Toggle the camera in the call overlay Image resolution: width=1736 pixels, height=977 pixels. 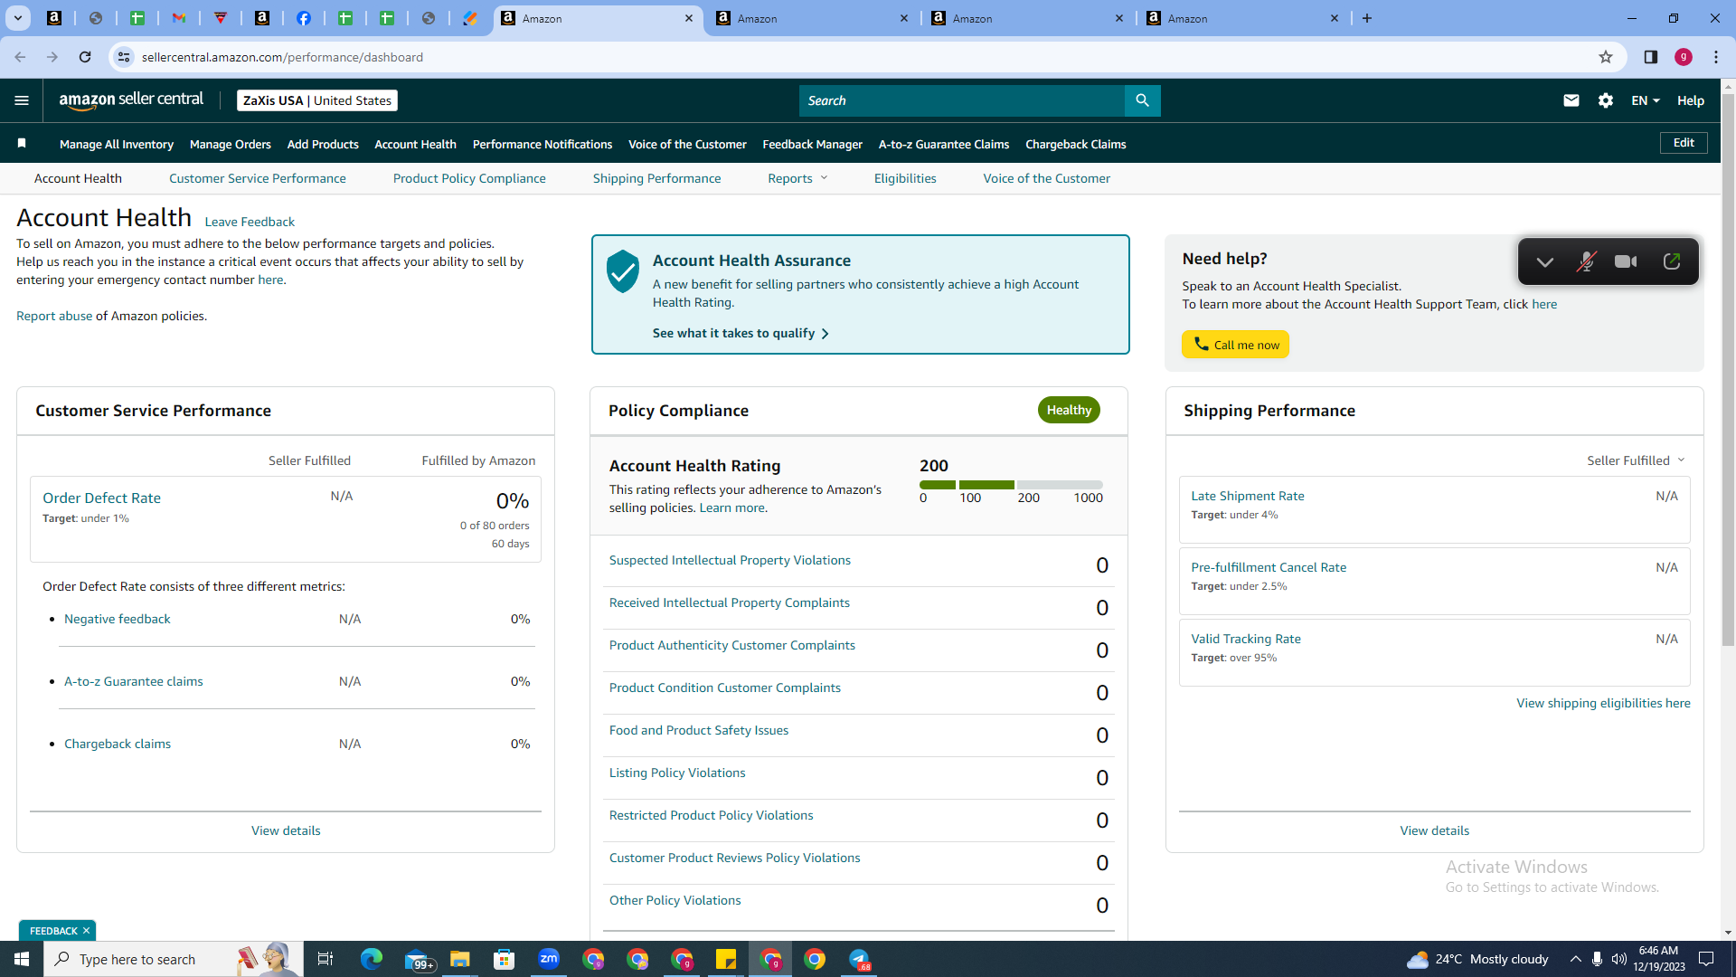click(x=1626, y=261)
